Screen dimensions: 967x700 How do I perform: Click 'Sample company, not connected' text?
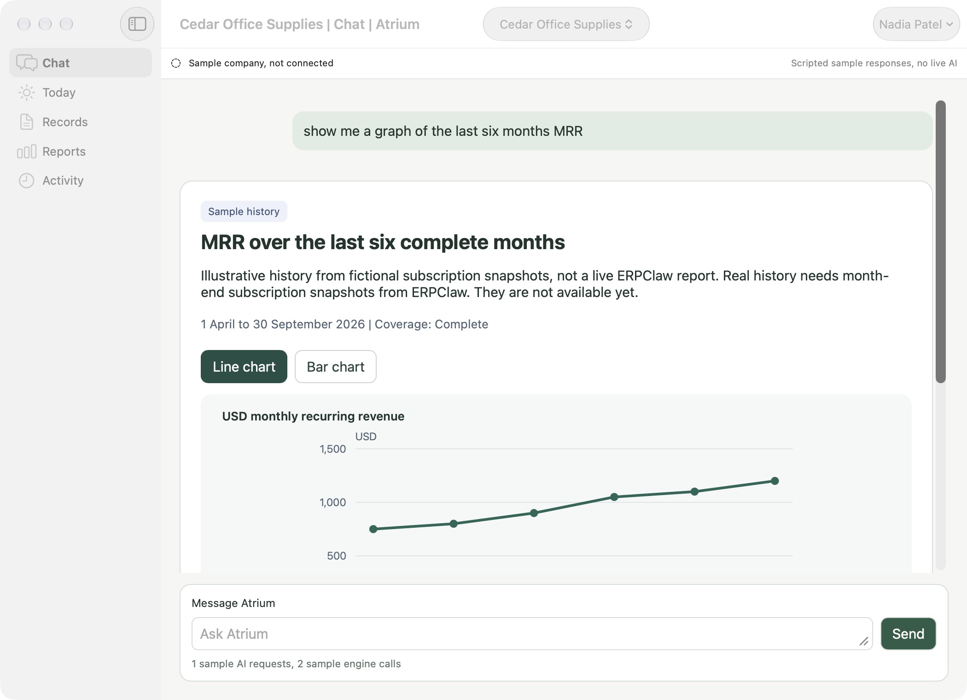tap(261, 63)
